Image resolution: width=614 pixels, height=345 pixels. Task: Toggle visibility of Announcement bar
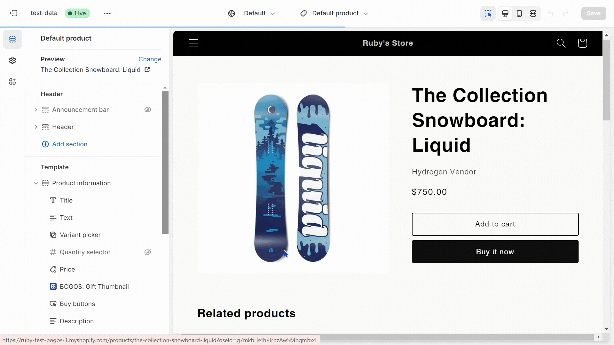coord(148,110)
